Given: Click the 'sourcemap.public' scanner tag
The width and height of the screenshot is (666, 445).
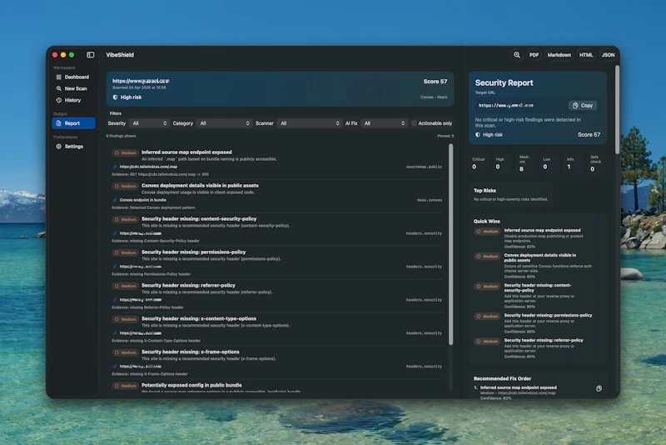Looking at the screenshot, I should point(424,167).
